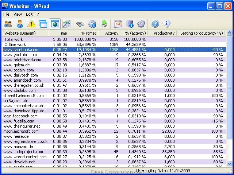This screenshot has height=175, width=234.
Task: Select the shareit1.element5.com row
Action: tap(114, 96)
